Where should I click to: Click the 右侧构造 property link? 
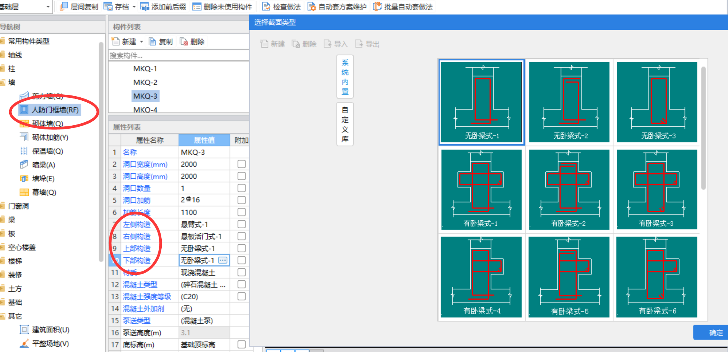pos(136,236)
